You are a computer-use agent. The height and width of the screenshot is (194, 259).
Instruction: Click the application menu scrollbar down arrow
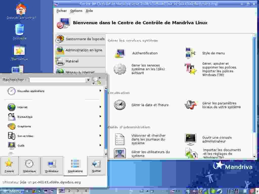[x=106, y=154]
